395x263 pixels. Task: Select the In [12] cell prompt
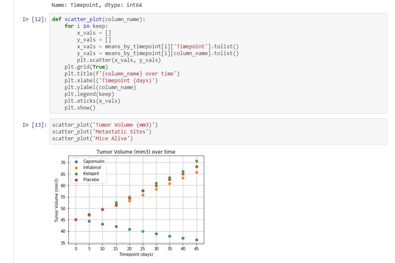(x=35, y=19)
